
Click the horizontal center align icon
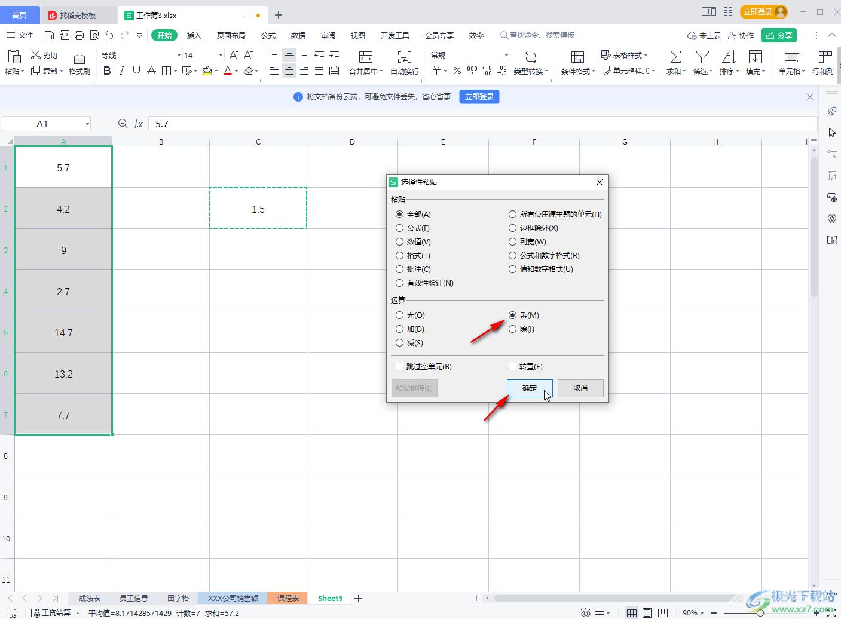[x=289, y=71]
